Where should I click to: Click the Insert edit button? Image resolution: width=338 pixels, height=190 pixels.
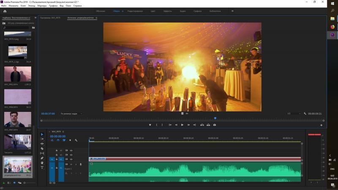[x=202, y=125]
